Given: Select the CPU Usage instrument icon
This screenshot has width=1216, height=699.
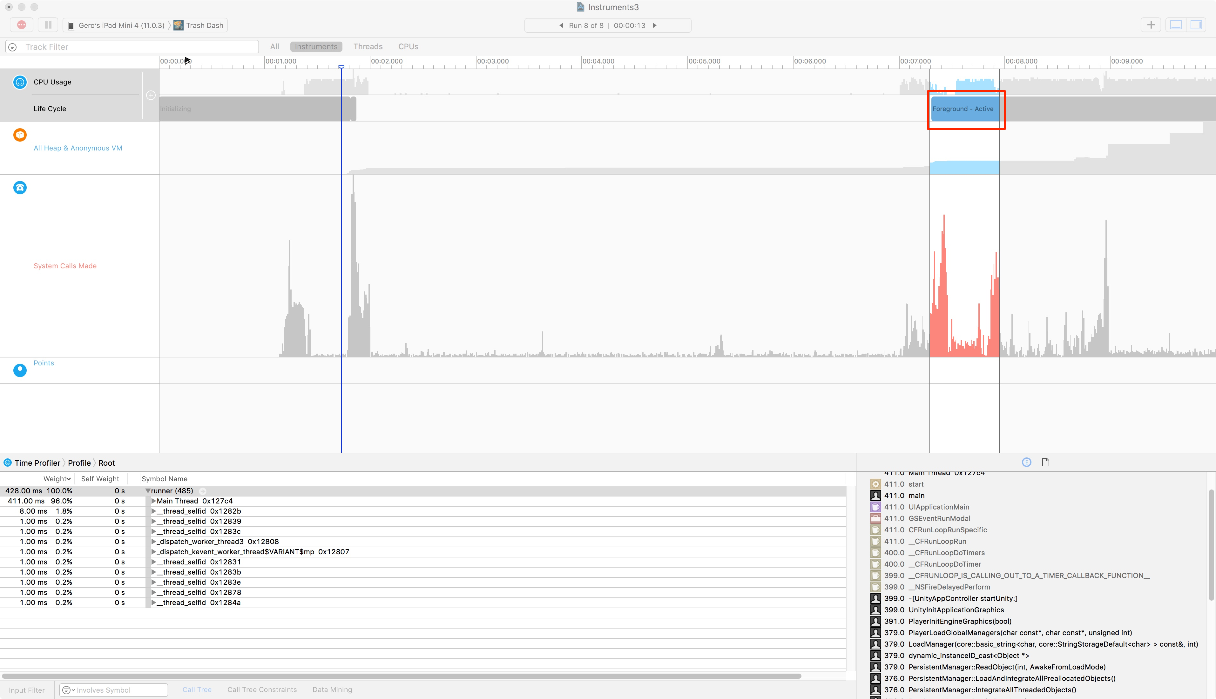Looking at the screenshot, I should [x=20, y=82].
